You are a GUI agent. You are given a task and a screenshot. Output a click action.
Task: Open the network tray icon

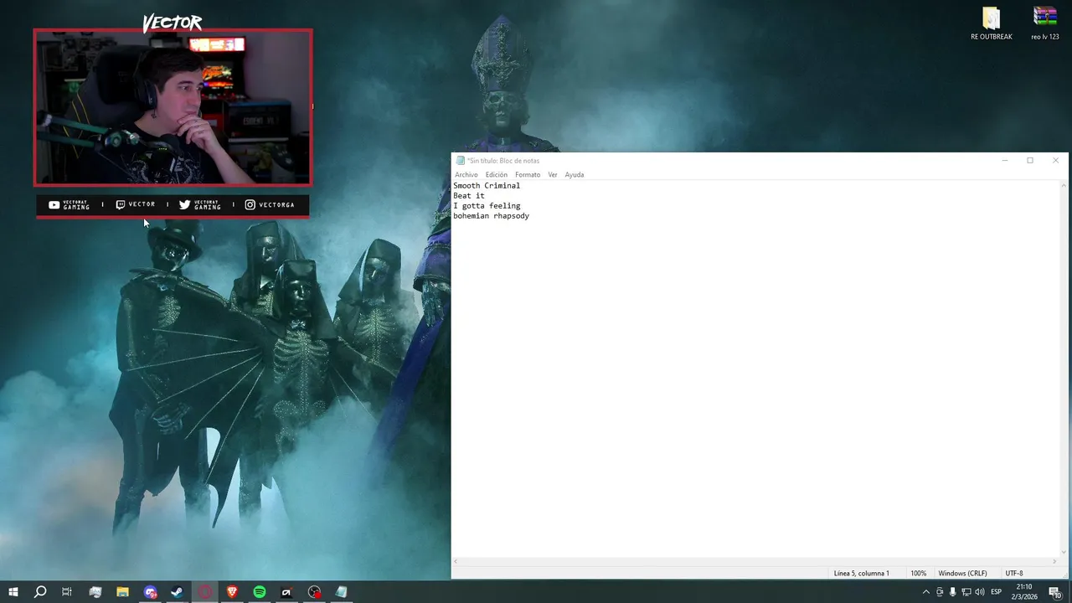pos(966,592)
